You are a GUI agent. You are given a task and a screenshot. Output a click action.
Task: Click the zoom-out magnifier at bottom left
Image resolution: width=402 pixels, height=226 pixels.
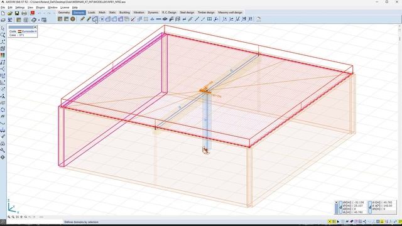13,217
